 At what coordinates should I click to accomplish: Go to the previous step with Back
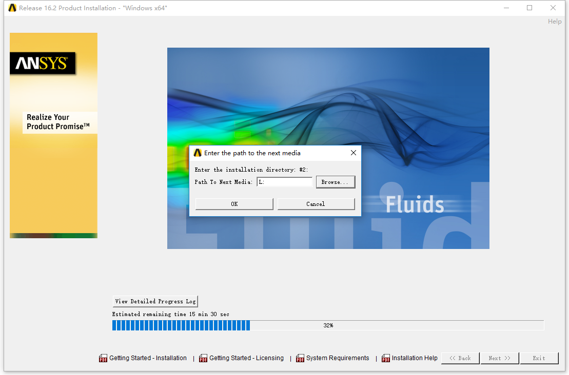[460, 358]
